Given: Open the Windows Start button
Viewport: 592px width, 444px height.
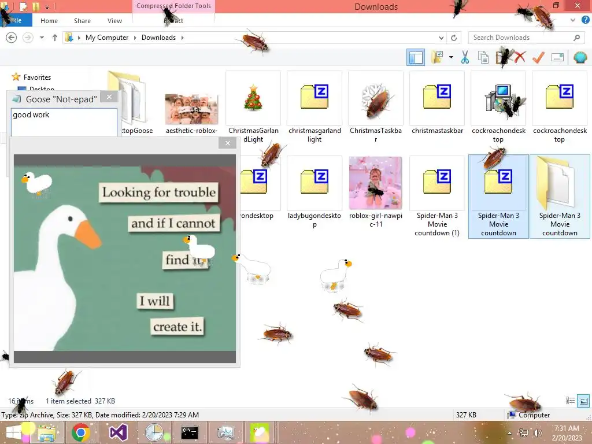Looking at the screenshot, I should [14, 432].
